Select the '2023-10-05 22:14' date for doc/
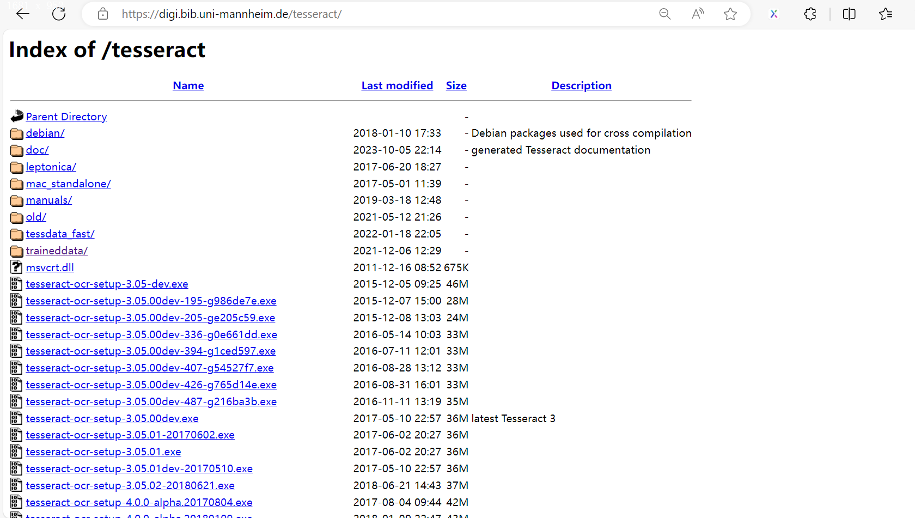Viewport: 915px width, 518px height. [x=397, y=150]
